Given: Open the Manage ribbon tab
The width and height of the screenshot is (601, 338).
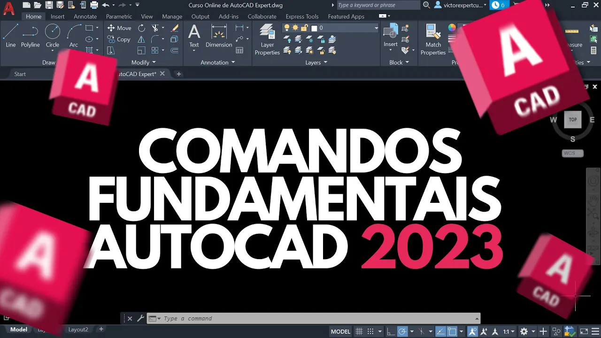Looking at the screenshot, I should point(172,16).
